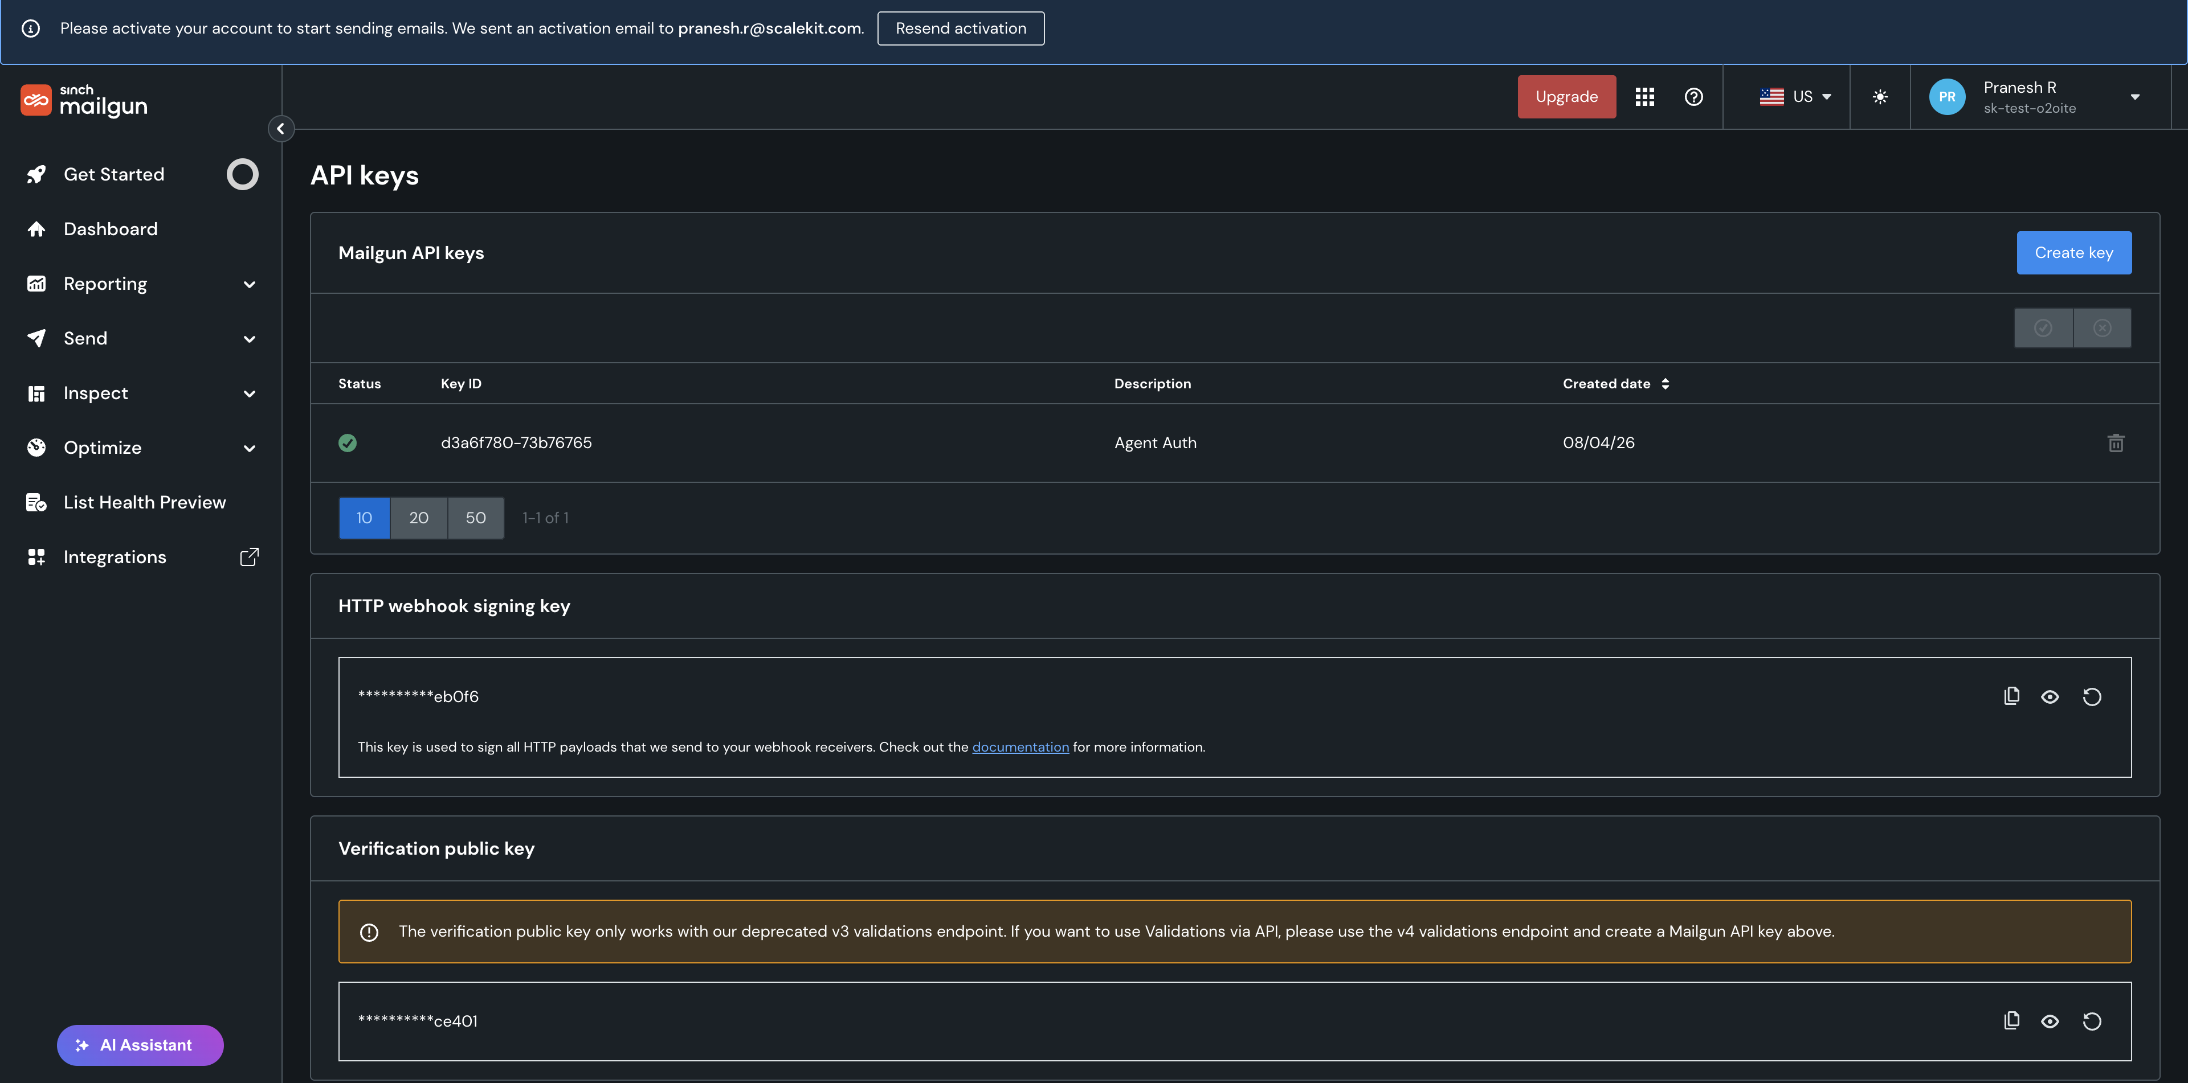Expand the Send menu chevron
Image resolution: width=2188 pixels, height=1083 pixels.
[x=250, y=339]
